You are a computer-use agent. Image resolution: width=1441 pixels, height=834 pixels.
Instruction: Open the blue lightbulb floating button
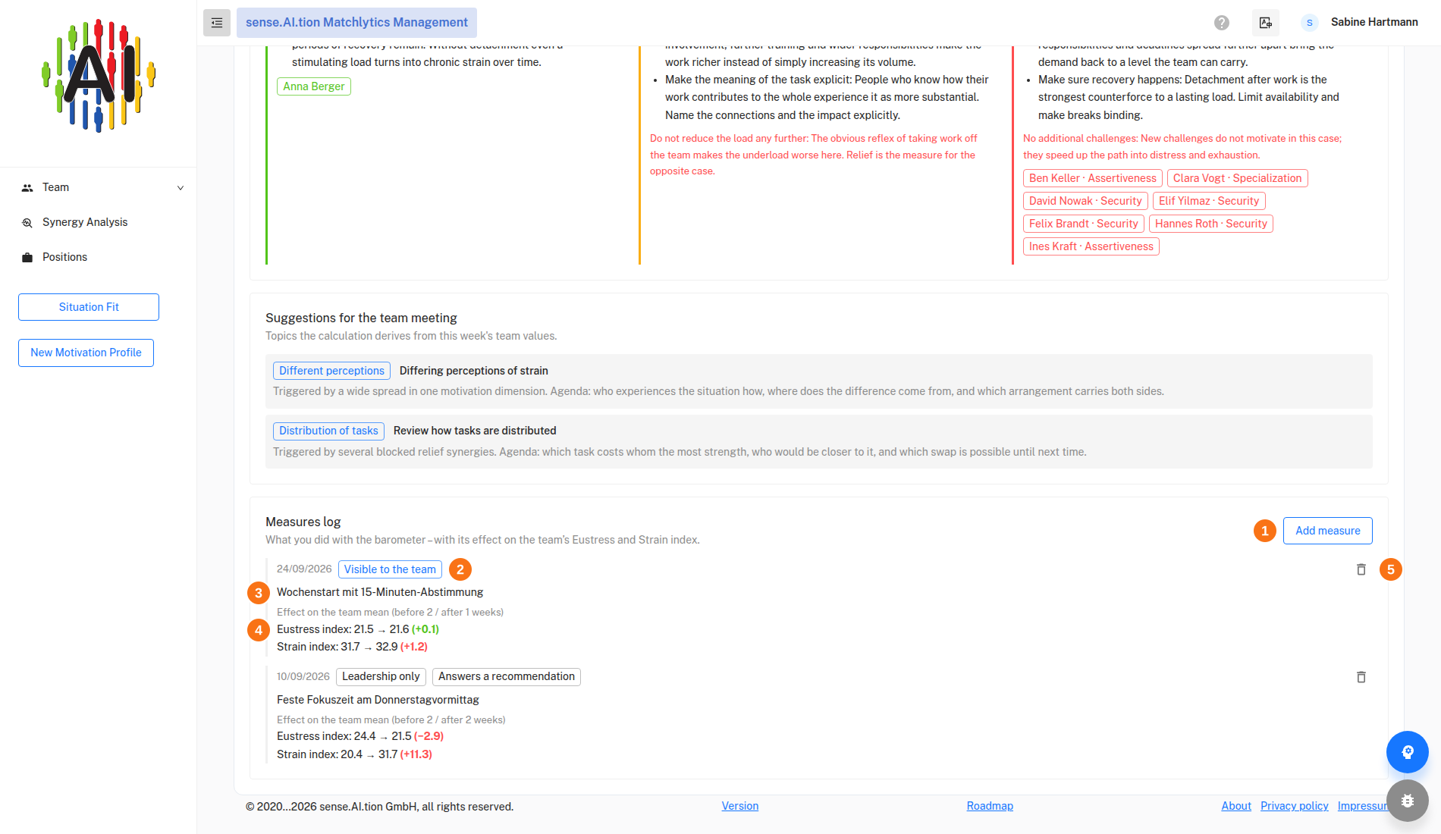point(1407,752)
